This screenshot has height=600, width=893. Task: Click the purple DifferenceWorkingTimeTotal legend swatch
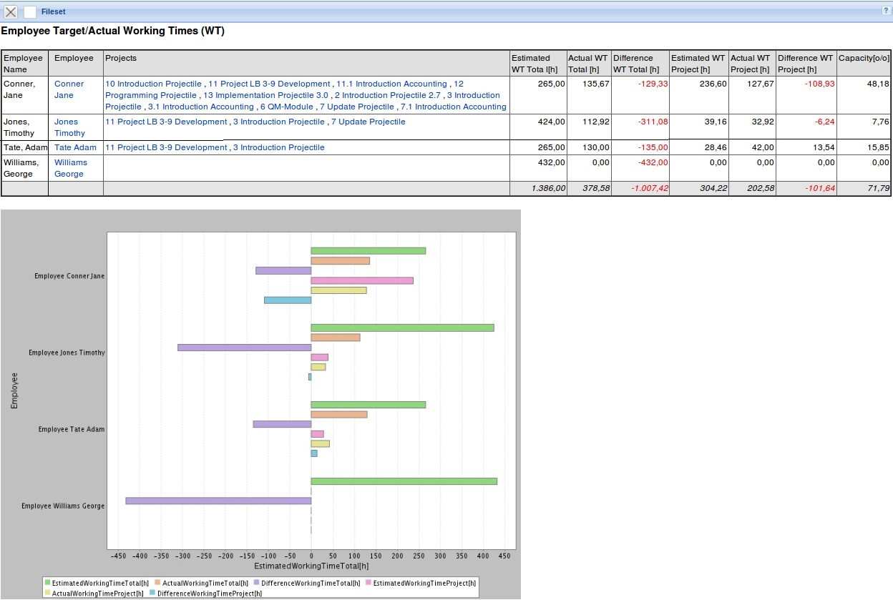(256, 584)
